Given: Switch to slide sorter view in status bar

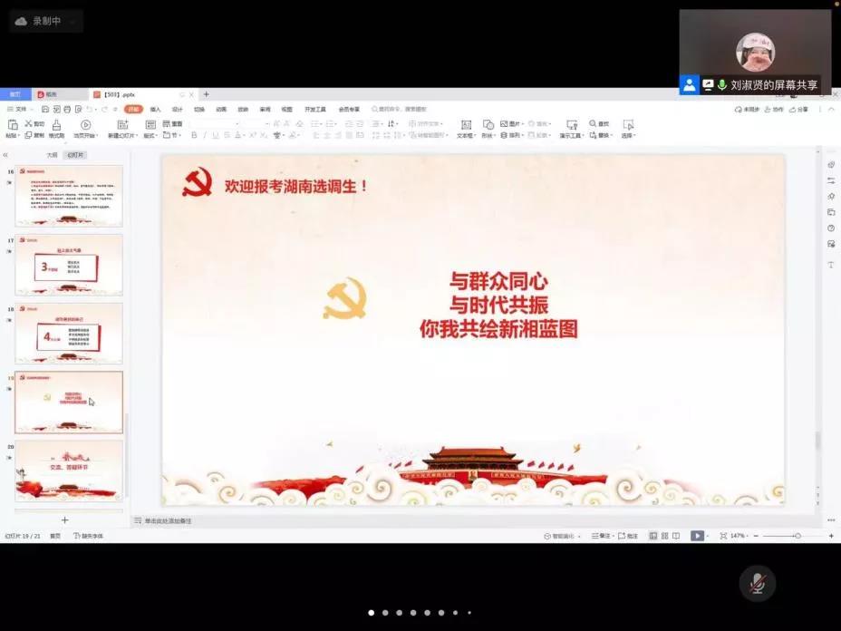Looking at the screenshot, I should (664, 536).
